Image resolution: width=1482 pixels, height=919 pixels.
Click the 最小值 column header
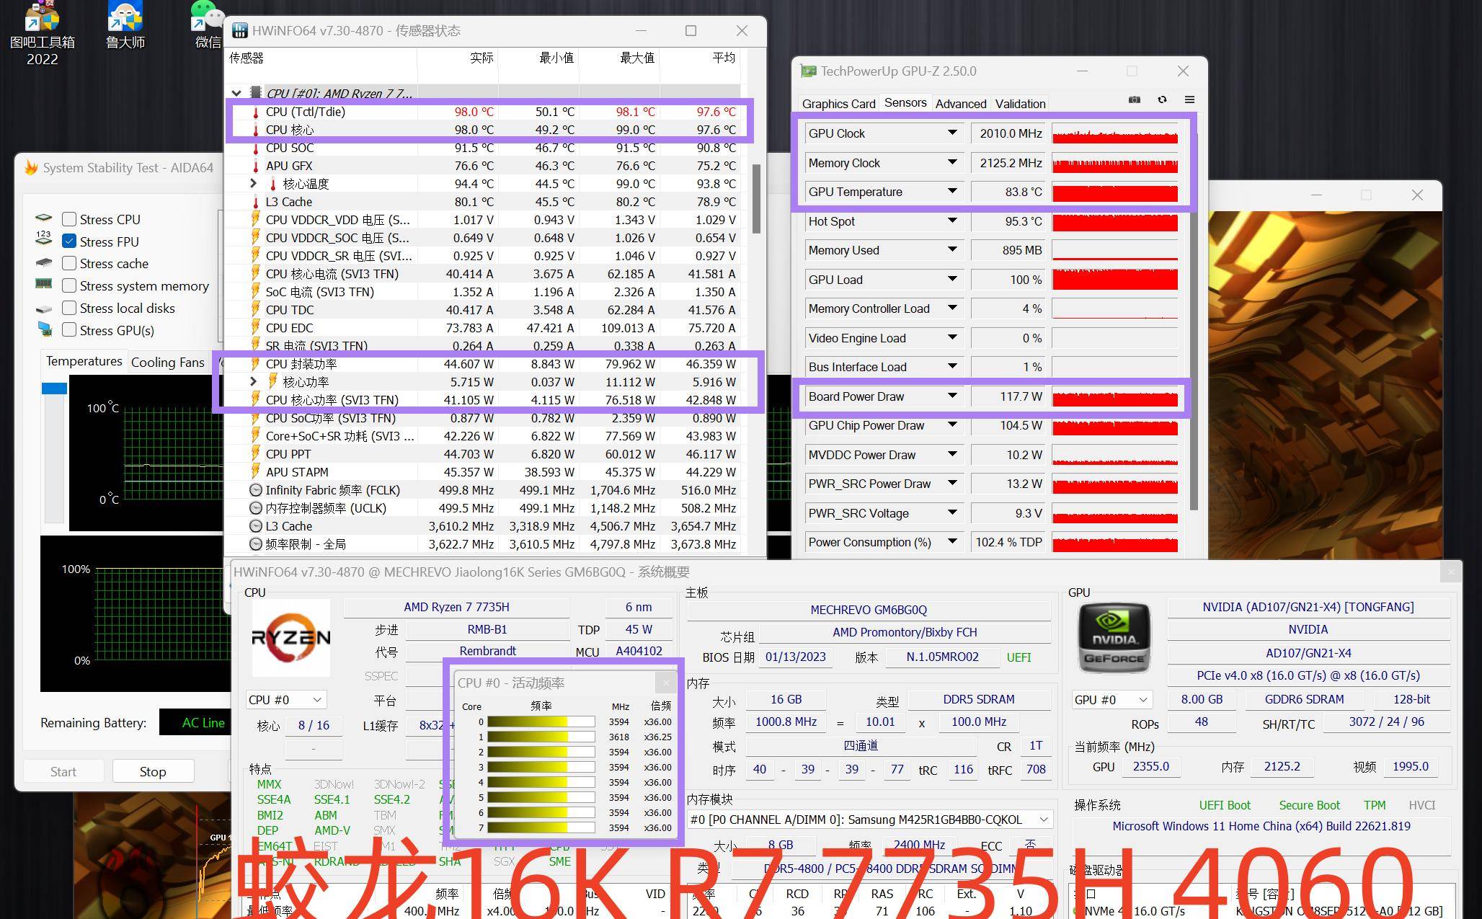538,58
